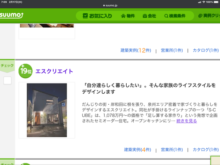The height and width of the screenshot is (165, 220).
Task: Open お気に入り favorites in header
Action: (x=97, y=16)
